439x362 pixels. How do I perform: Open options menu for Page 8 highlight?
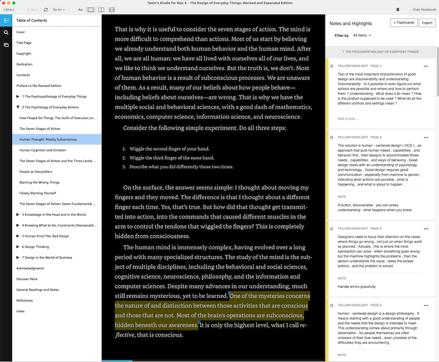[426, 138]
